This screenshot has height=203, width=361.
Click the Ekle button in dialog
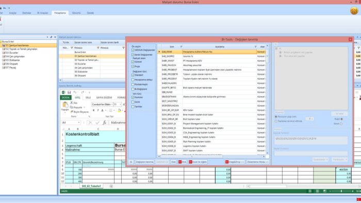coord(173,162)
